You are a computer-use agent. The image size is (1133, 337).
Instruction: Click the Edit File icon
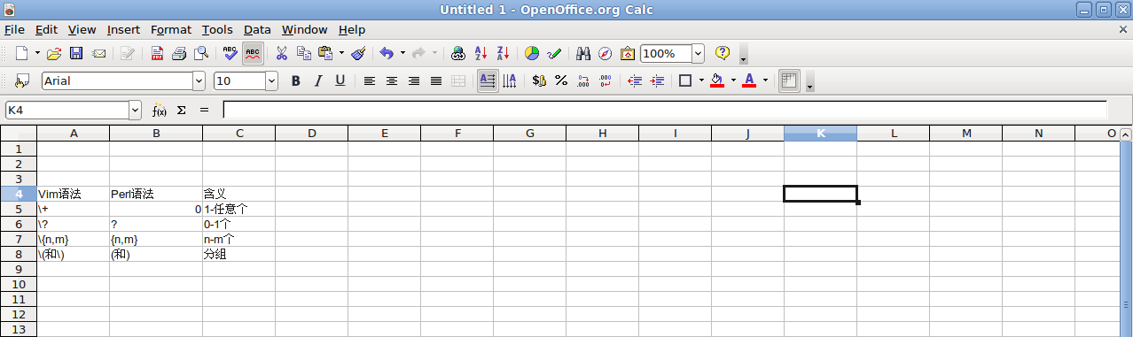(x=128, y=53)
